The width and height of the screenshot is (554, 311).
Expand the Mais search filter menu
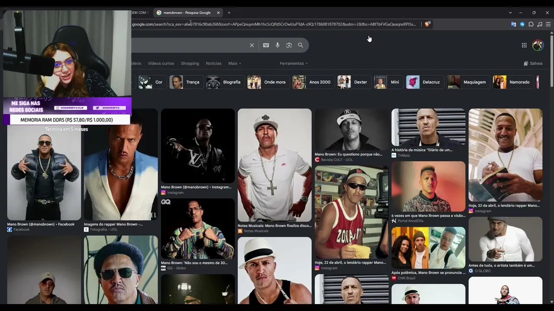click(235, 63)
